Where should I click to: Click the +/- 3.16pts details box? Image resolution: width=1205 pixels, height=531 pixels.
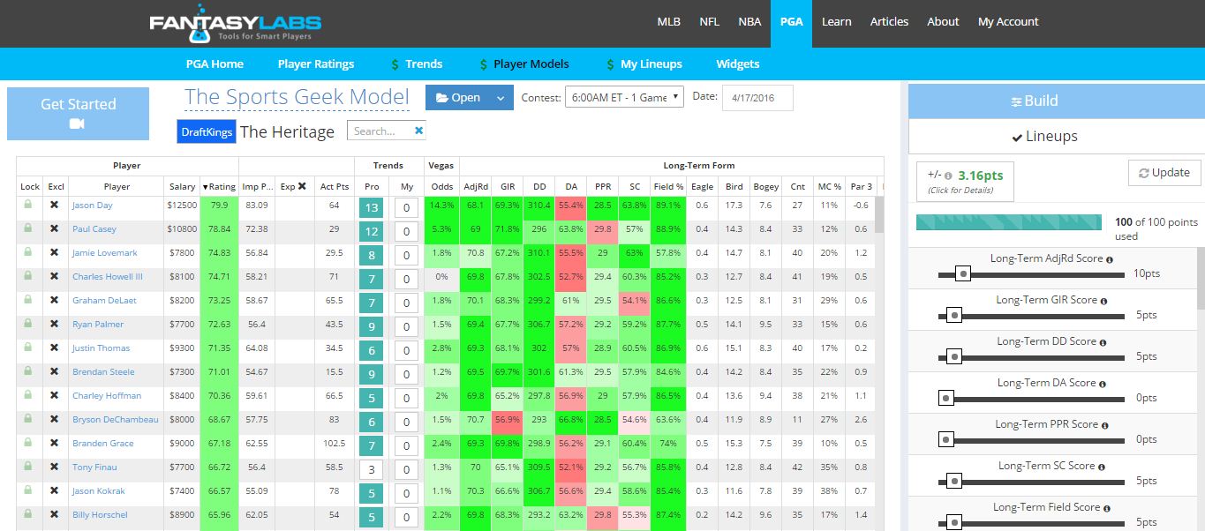click(x=965, y=182)
